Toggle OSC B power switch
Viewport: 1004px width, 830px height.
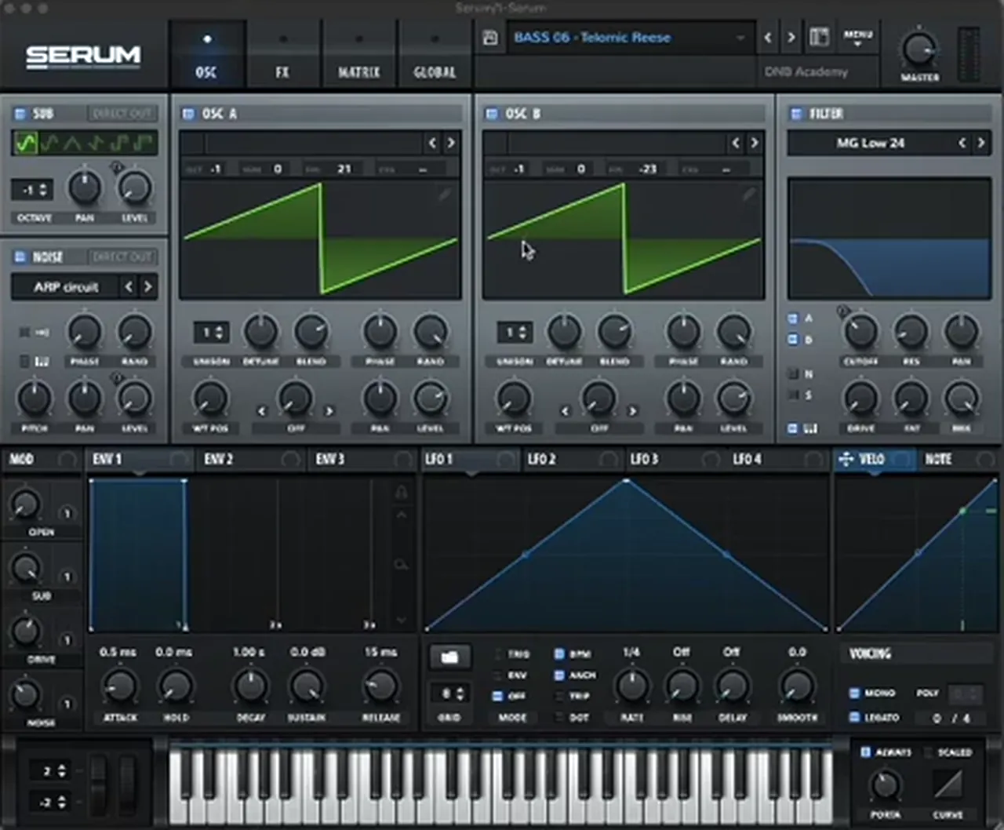[492, 114]
